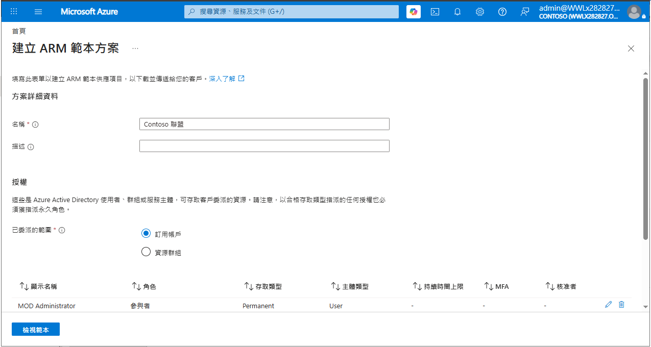Click the search magnifier icon
The width and height of the screenshot is (651, 347).
(x=192, y=12)
